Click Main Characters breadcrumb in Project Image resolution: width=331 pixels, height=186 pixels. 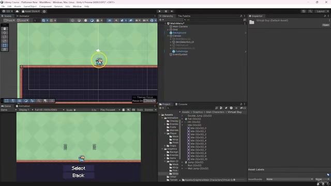(215, 112)
